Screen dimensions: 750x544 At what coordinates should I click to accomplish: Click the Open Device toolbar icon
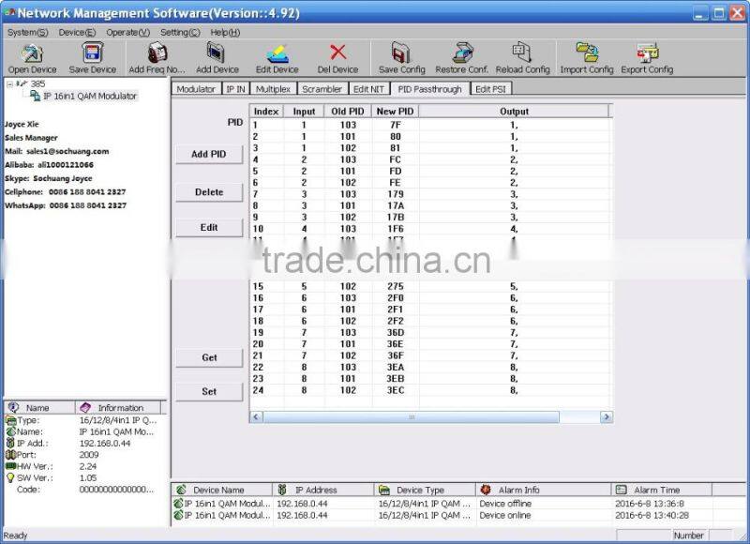pos(32,53)
